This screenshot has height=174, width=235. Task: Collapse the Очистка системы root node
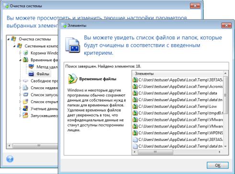point(9,39)
